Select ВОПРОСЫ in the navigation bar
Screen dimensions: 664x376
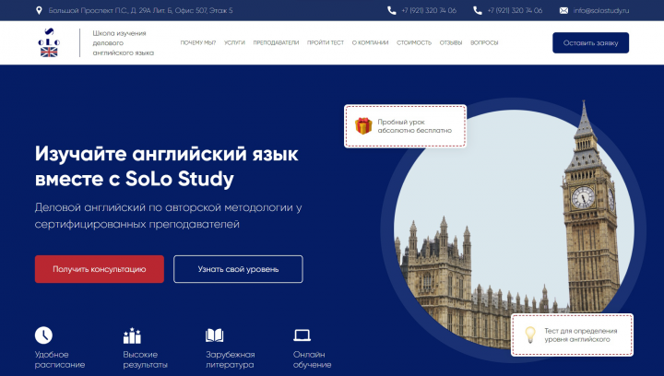click(484, 42)
